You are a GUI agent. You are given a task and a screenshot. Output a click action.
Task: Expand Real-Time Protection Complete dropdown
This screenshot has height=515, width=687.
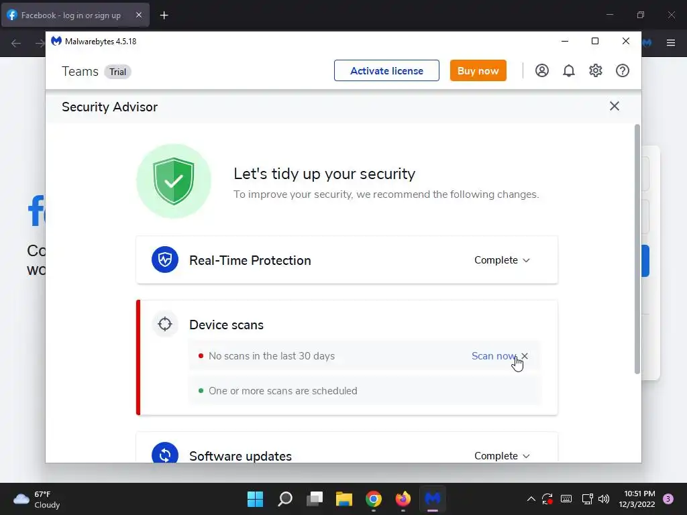coord(502,260)
